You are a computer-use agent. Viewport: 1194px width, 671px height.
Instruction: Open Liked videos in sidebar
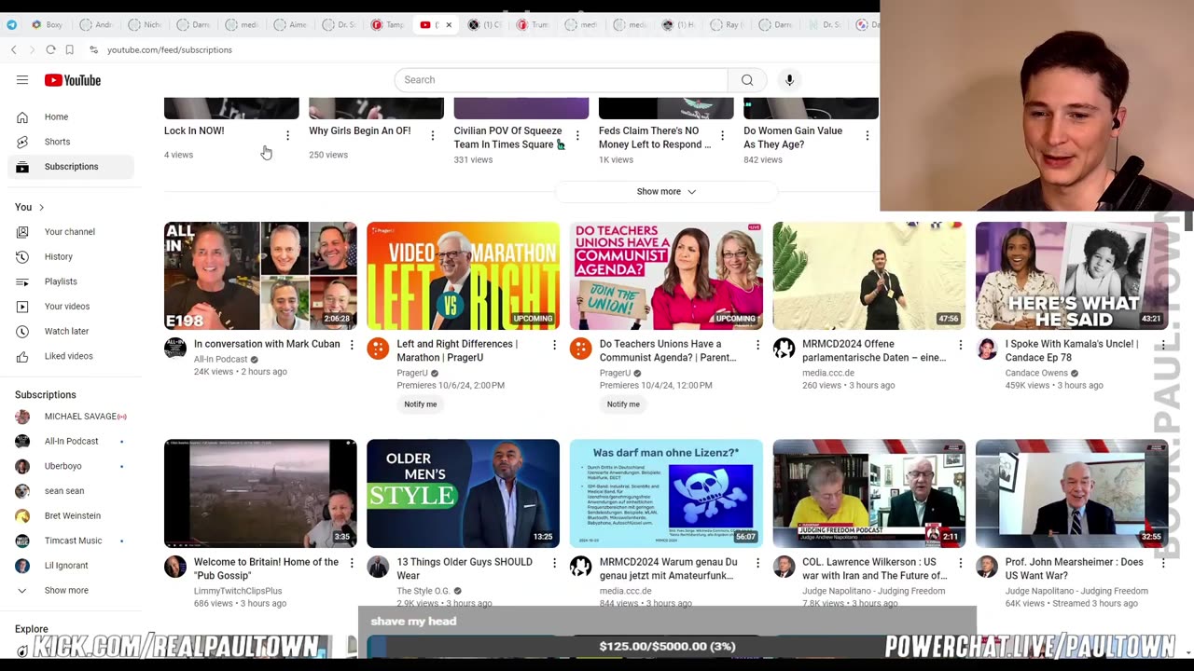click(x=71, y=356)
